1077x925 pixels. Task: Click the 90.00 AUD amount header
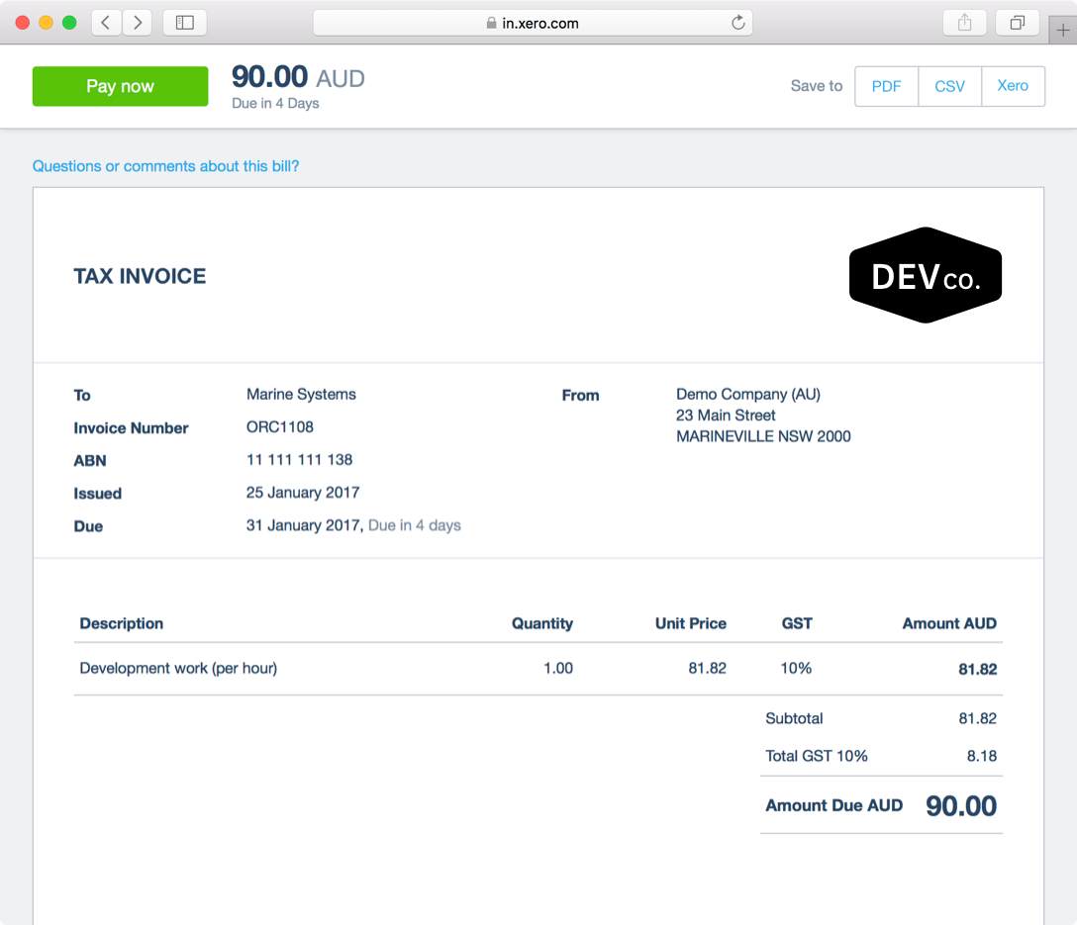point(297,77)
